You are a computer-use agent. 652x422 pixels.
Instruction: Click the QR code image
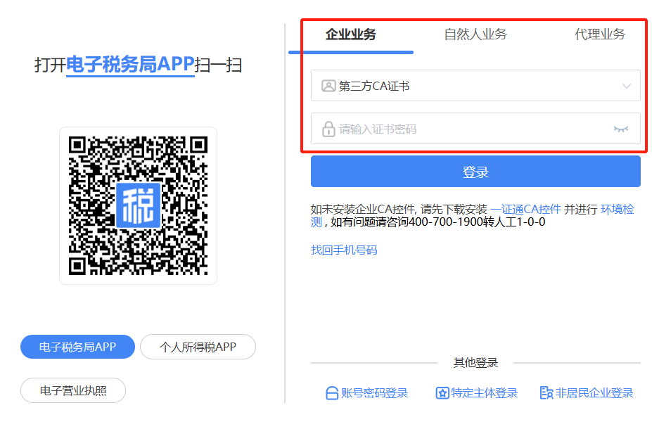pyautogui.click(x=138, y=206)
